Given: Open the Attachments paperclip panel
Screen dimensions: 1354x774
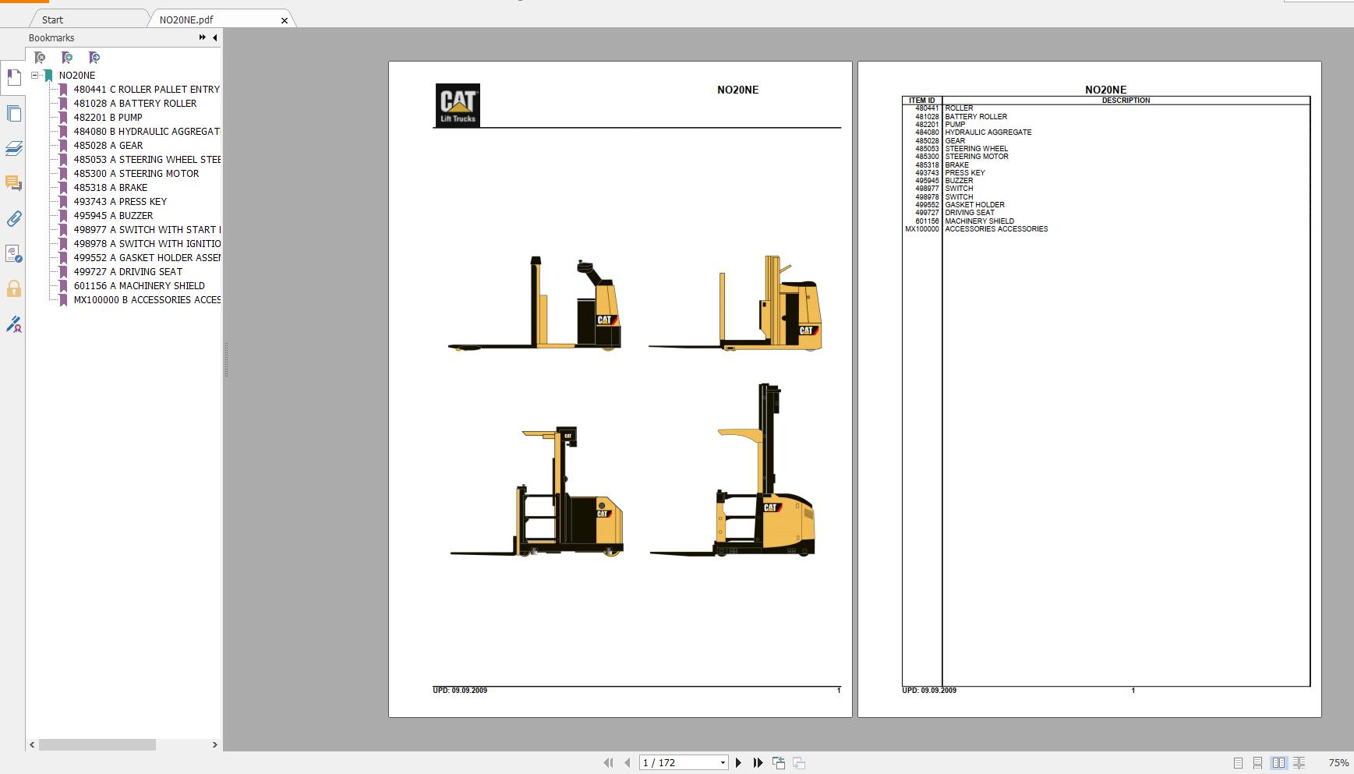Looking at the screenshot, I should tap(13, 218).
